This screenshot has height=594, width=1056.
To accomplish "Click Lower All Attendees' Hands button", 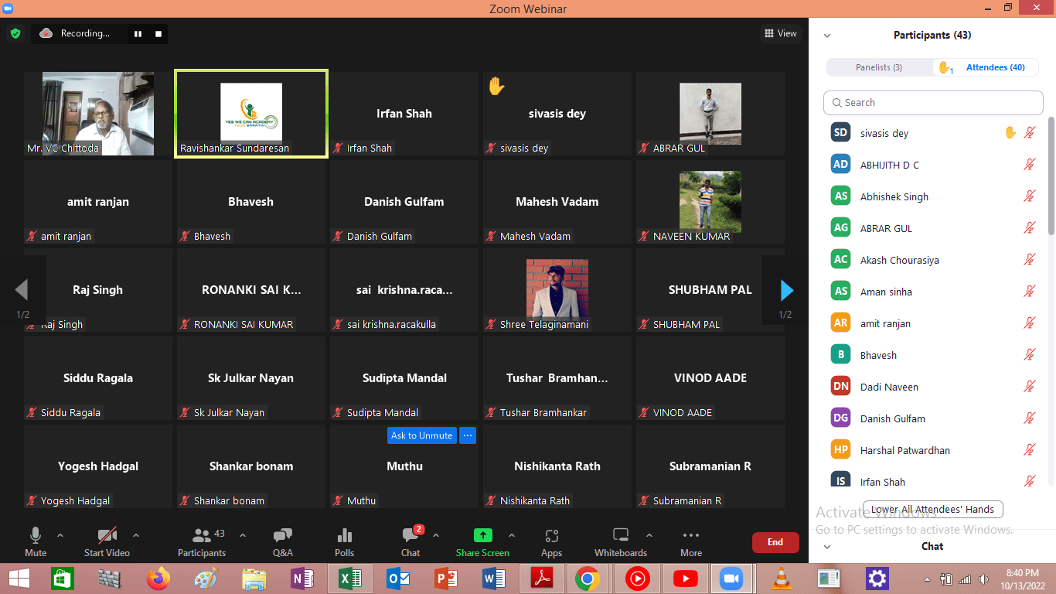I will tap(933, 510).
